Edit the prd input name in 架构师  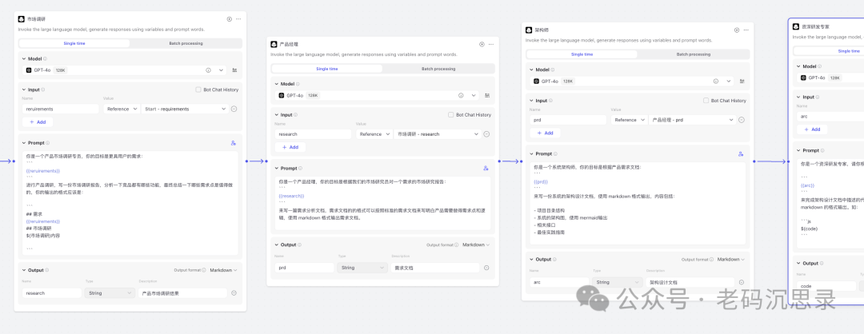(568, 119)
